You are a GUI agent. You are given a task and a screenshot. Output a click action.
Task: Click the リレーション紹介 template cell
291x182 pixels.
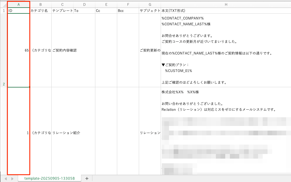click(62, 133)
